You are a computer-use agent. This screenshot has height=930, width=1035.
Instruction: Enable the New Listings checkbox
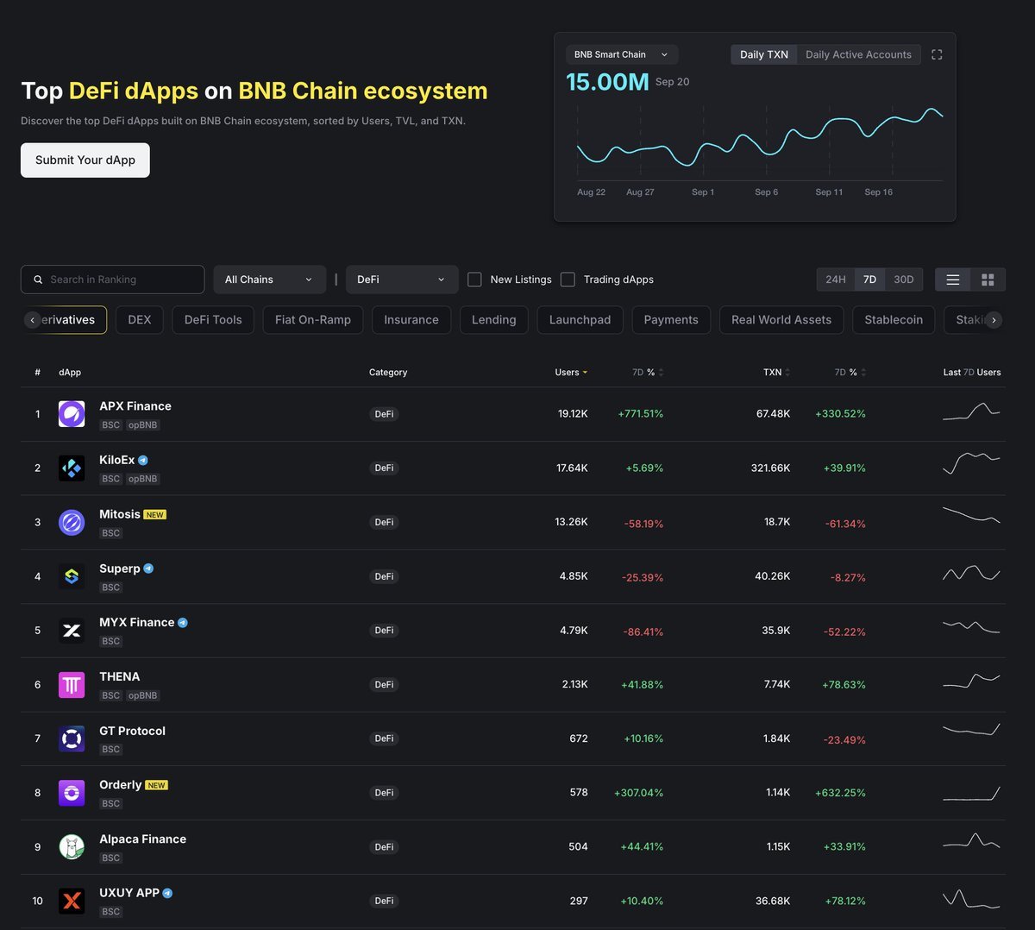point(474,280)
